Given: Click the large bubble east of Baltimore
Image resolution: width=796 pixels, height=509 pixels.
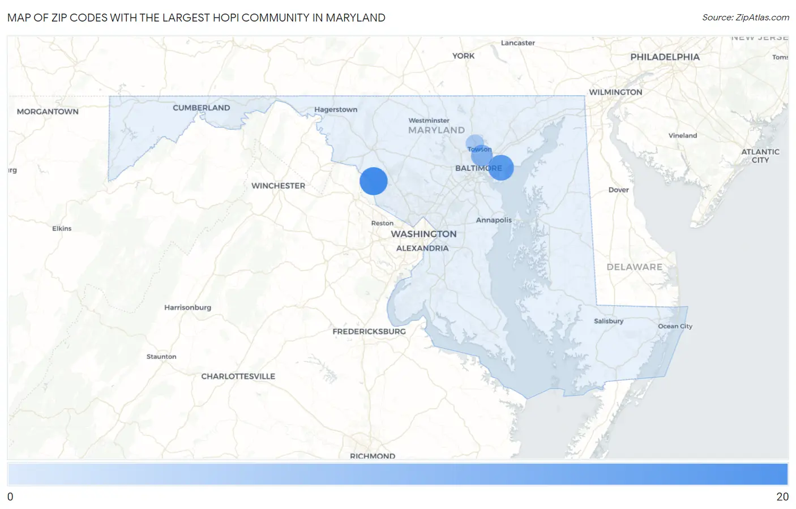Looking at the screenshot, I should (x=500, y=168).
